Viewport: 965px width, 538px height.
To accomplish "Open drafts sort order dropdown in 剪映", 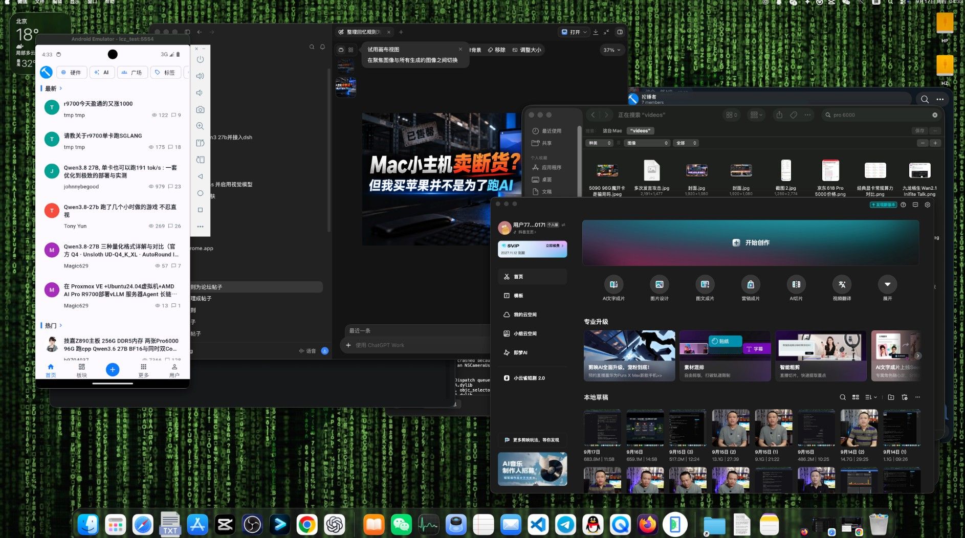I will 871,397.
